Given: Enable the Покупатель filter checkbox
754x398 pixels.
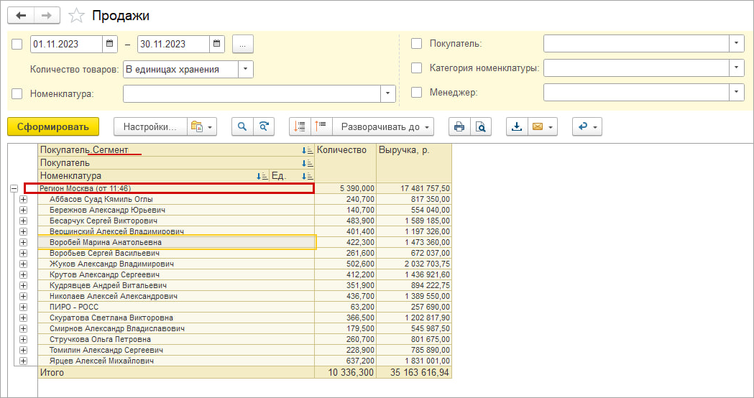Looking at the screenshot, I should point(416,44).
